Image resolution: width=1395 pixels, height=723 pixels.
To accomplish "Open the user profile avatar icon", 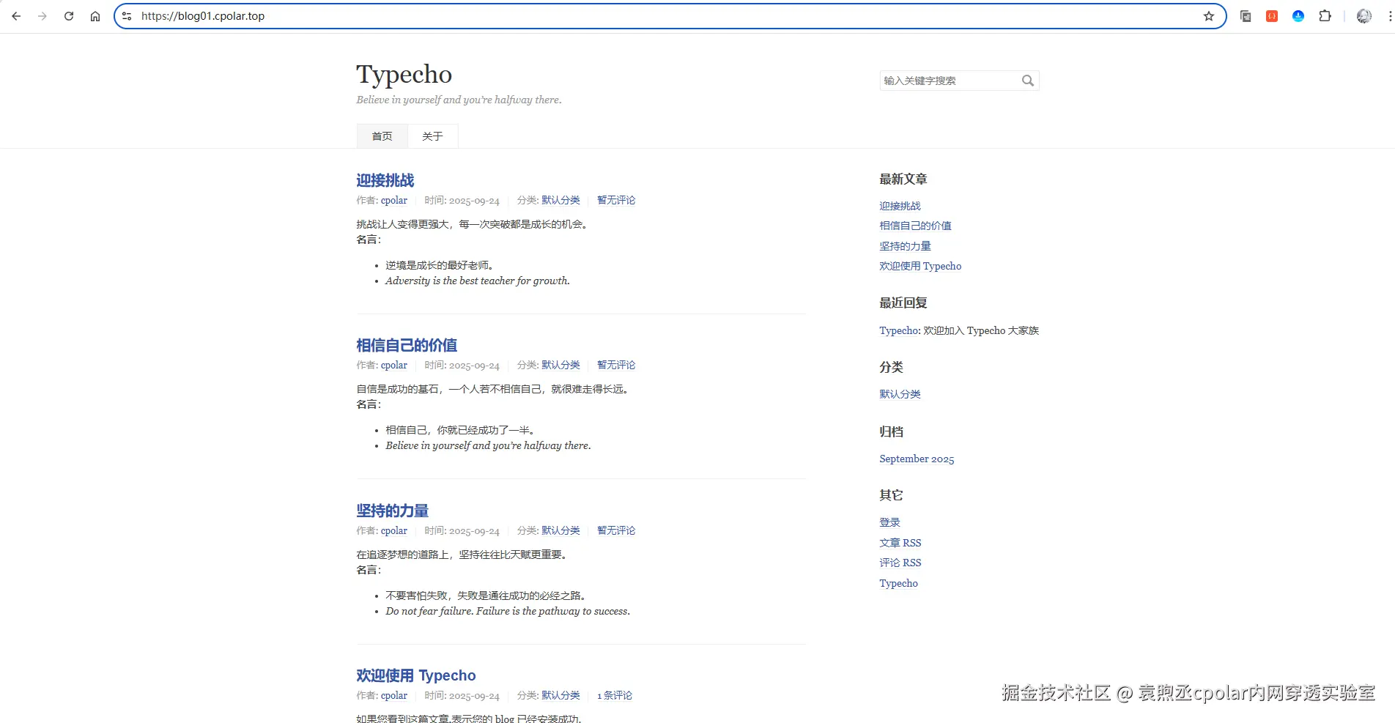I will 1363,16.
